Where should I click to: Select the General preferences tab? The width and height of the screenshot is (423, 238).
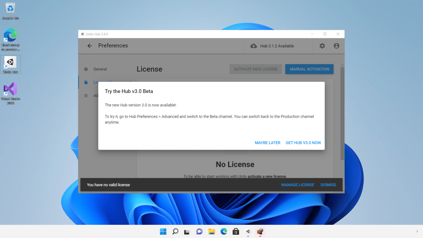point(100,69)
